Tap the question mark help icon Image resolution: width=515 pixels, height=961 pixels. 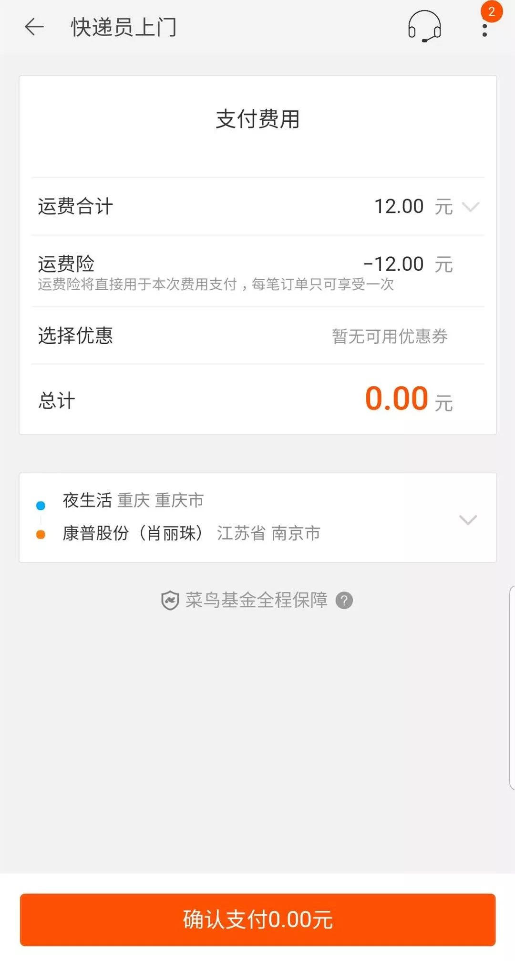coord(344,600)
